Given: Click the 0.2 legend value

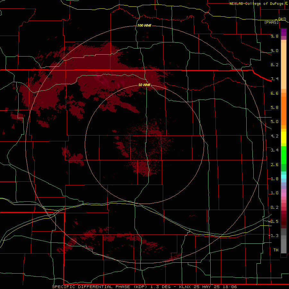Looking at the screenshot, I should (x=275, y=207).
